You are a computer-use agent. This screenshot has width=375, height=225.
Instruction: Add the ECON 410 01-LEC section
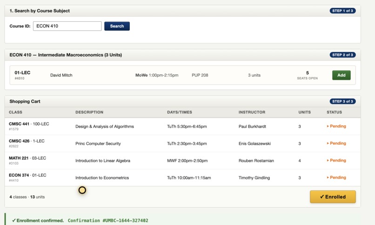click(342, 75)
